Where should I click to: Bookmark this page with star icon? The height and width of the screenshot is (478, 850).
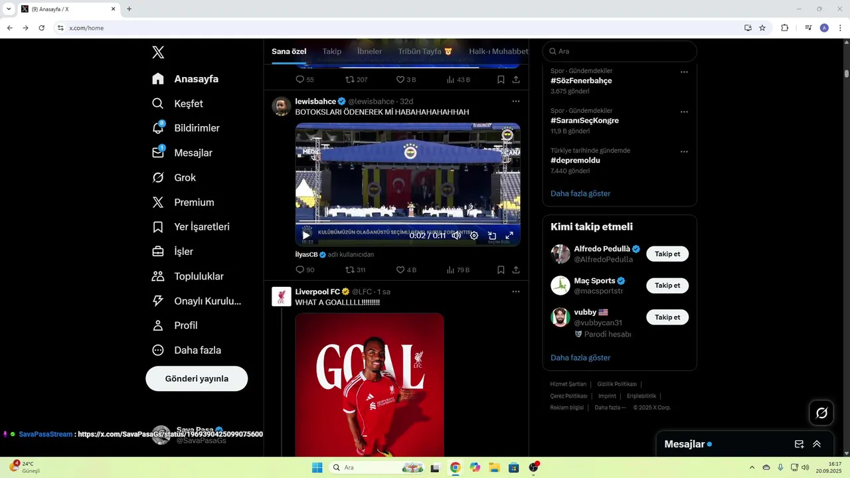[762, 28]
